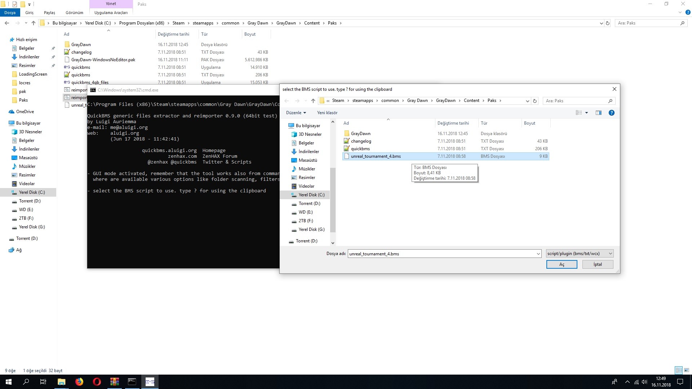The width and height of the screenshot is (692, 389).
Task: Open Windows Start menu
Action: pos(9,382)
